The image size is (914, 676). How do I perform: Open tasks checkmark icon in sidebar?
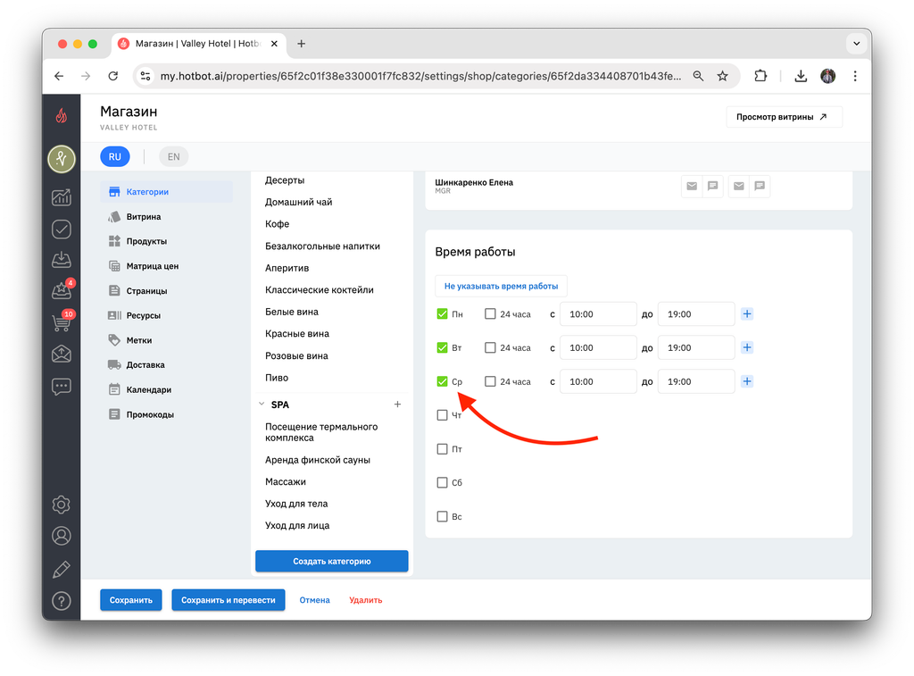(62, 230)
